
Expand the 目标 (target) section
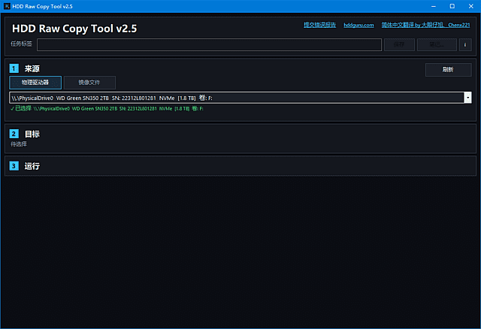point(32,134)
